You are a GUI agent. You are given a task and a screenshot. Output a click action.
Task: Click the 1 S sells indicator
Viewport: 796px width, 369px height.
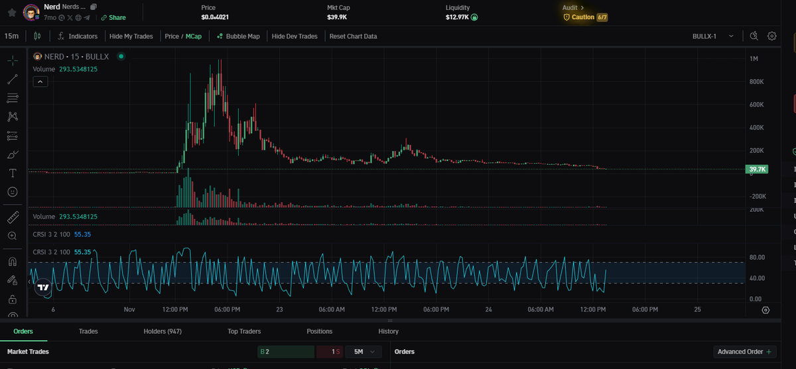329,352
